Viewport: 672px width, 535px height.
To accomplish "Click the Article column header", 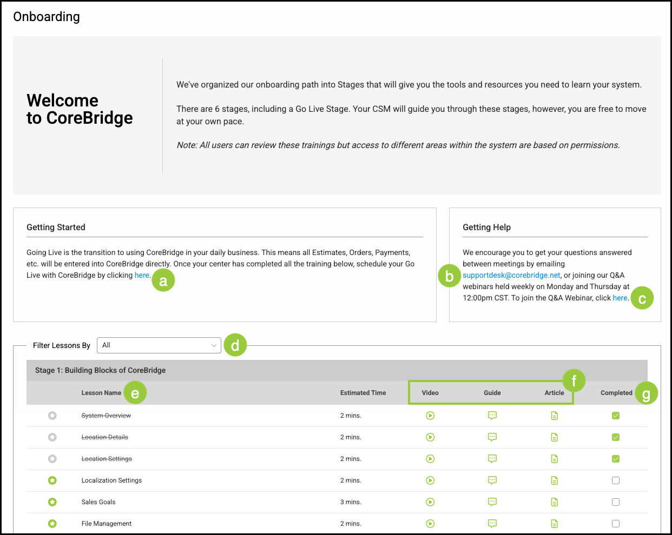I will (x=555, y=393).
